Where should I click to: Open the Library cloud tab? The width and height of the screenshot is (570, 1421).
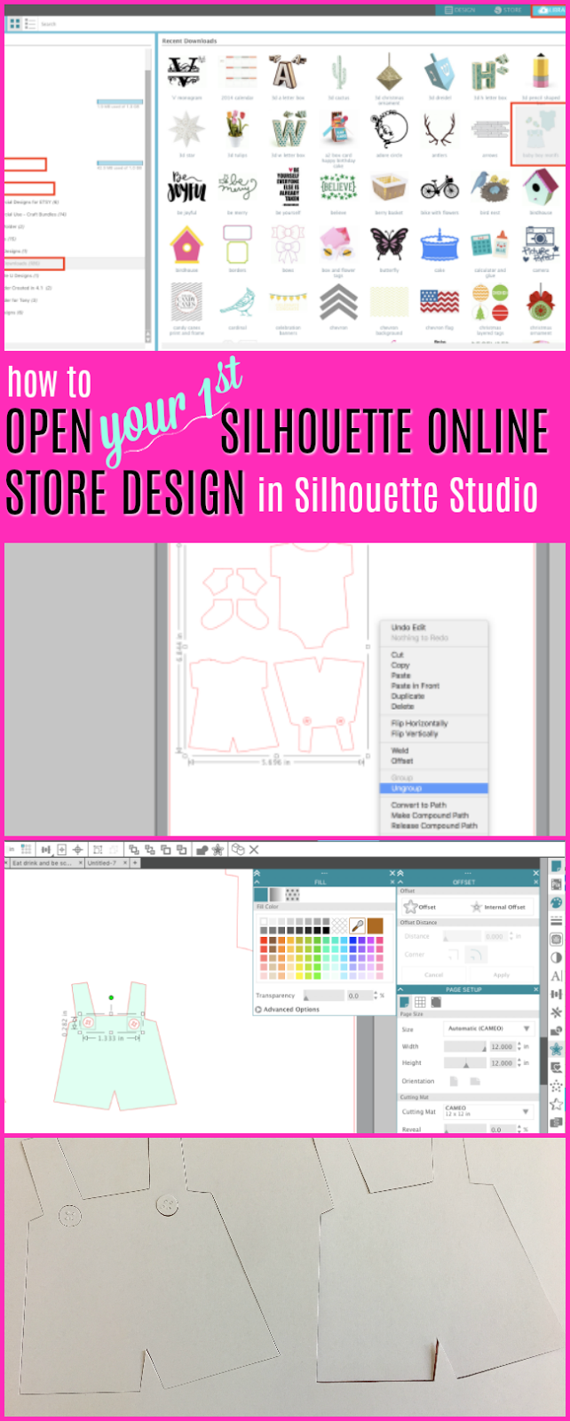(548, 10)
